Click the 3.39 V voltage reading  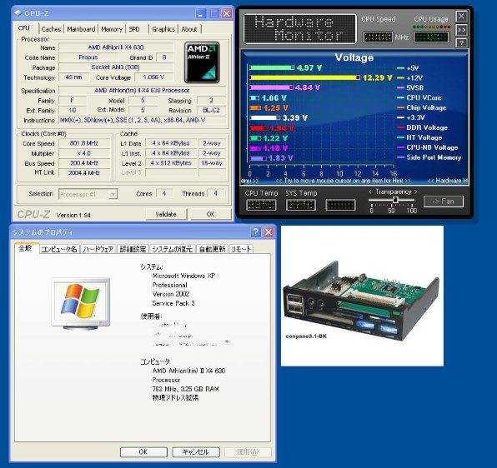point(294,118)
